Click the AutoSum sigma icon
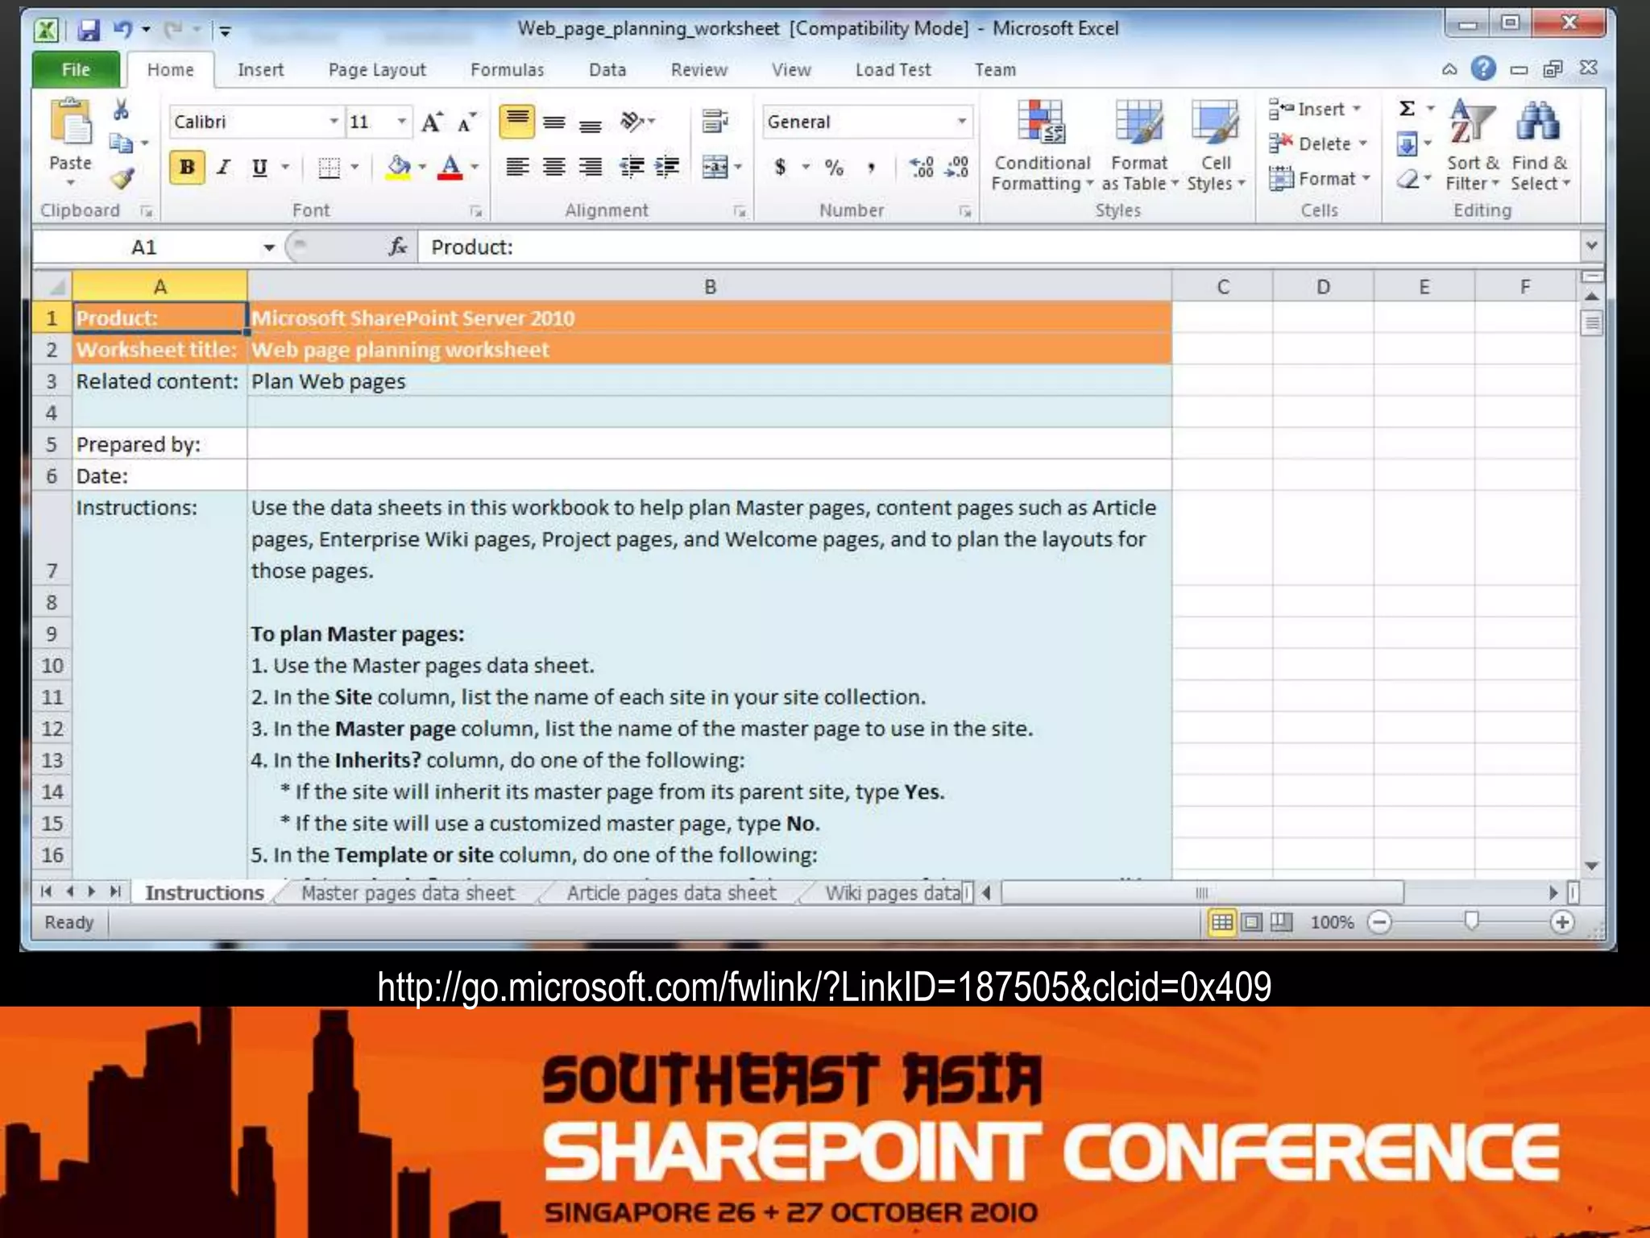This screenshot has width=1650, height=1238. (x=1407, y=108)
